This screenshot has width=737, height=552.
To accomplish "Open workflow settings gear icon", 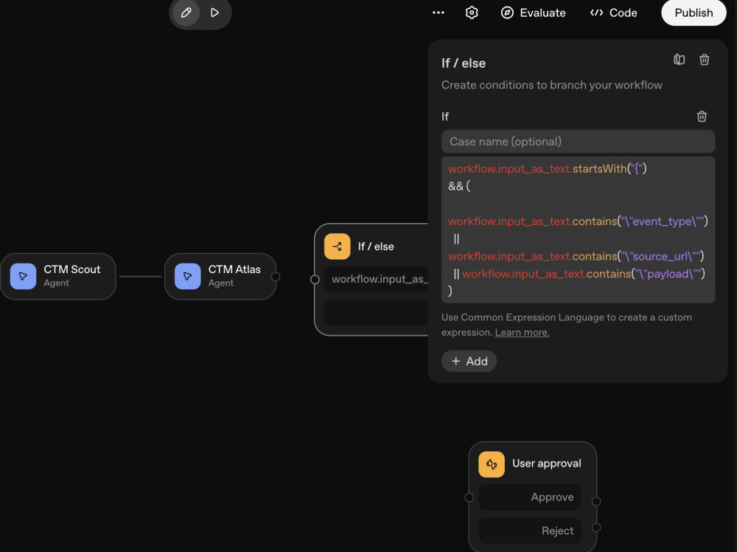I will coord(472,13).
